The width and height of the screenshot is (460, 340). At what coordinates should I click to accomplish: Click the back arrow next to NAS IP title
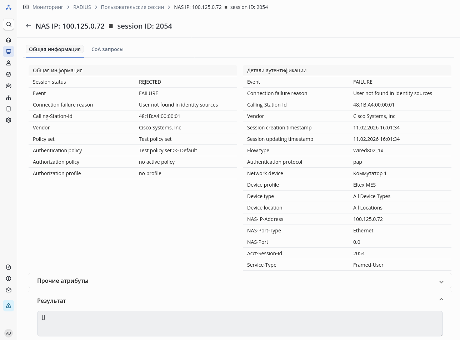coord(29,26)
